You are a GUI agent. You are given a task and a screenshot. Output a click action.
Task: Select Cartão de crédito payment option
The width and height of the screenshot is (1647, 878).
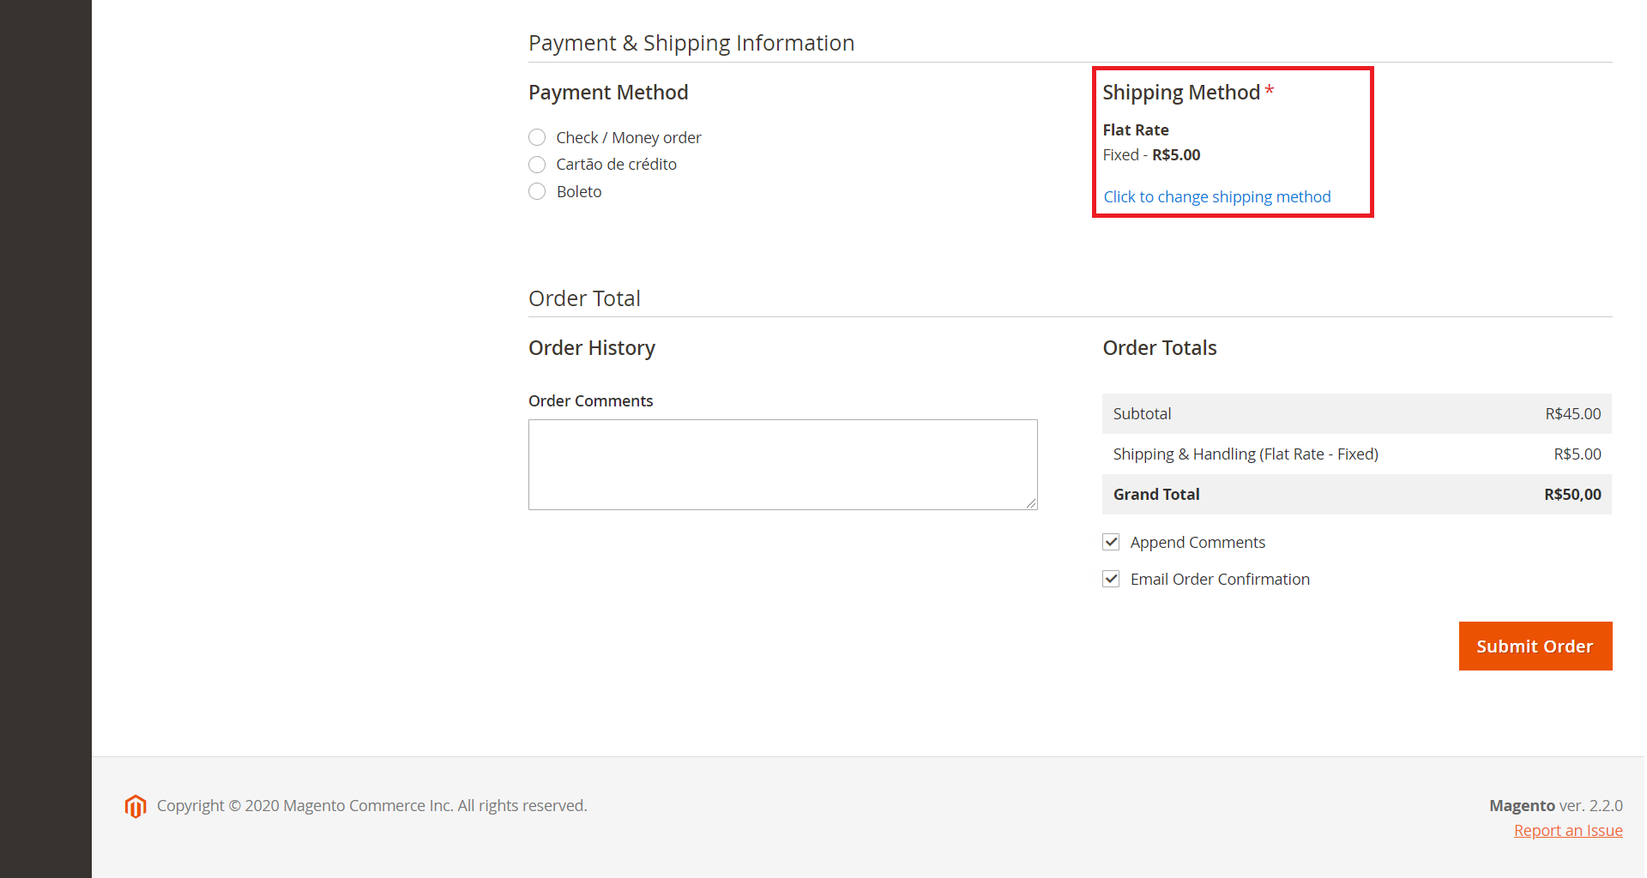coord(537,164)
